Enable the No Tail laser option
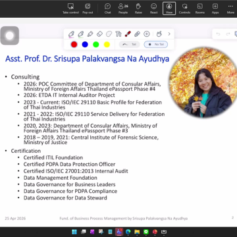The width and height of the screenshot is (237, 237). 156,45
